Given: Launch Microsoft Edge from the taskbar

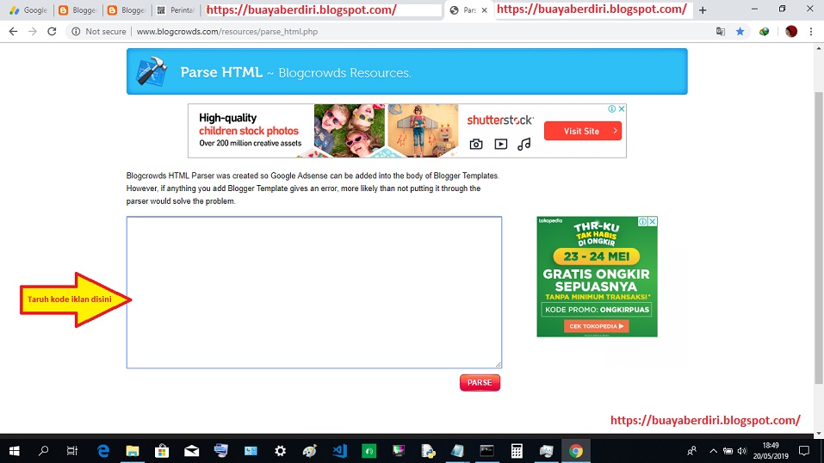Looking at the screenshot, I should 103,451.
